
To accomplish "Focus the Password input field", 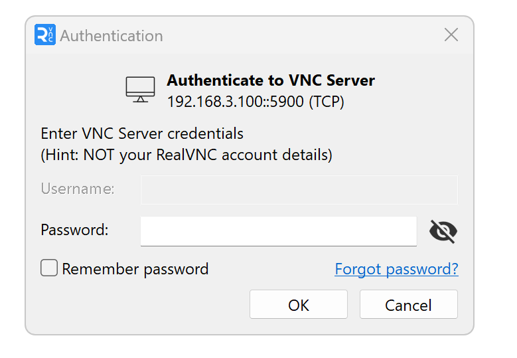I will (278, 231).
